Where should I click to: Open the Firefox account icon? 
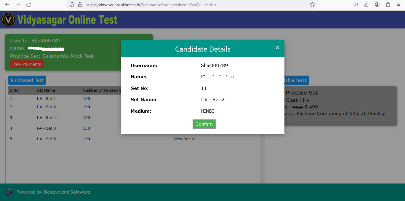pos(377,5)
